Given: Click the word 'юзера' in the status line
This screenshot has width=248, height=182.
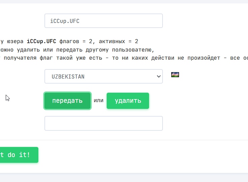Looking at the screenshot, I should point(15,41).
